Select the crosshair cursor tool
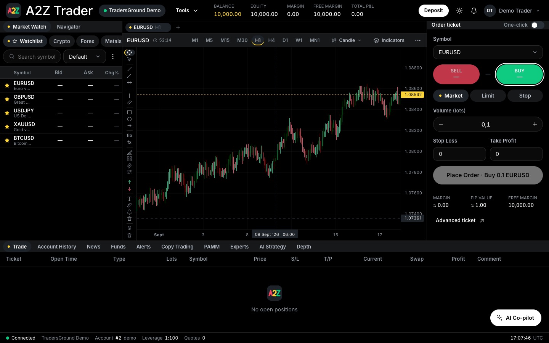 click(129, 53)
